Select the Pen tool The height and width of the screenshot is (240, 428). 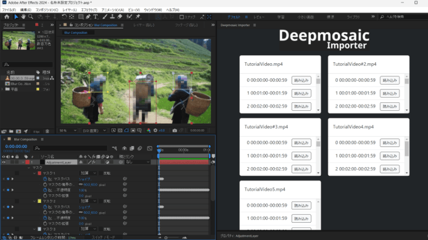coord(88,17)
